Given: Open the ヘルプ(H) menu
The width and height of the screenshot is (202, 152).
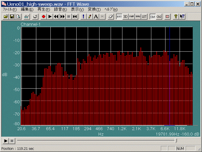Looking at the screenshot, I should click(111, 9).
